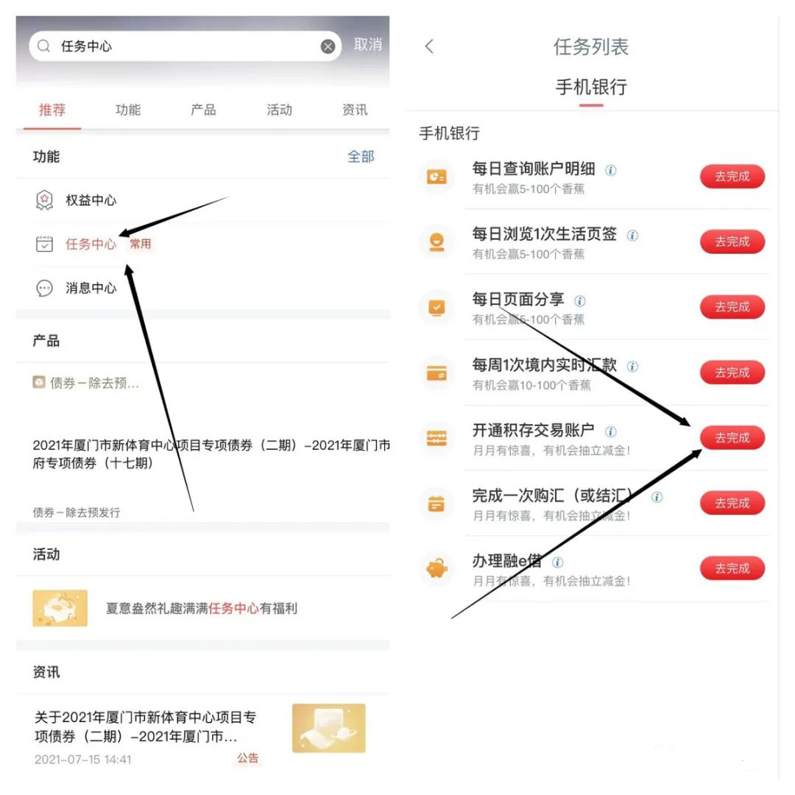
Task: Select the 资讯 tab
Action: coord(355,110)
